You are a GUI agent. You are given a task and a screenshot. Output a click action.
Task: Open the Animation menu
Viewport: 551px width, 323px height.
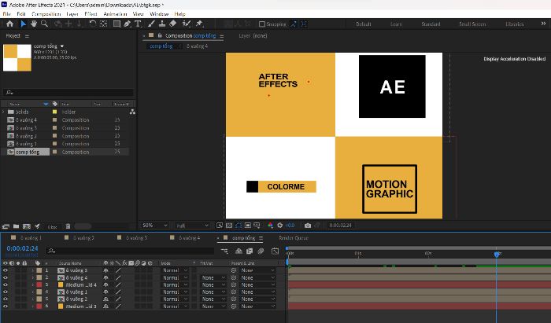click(115, 14)
